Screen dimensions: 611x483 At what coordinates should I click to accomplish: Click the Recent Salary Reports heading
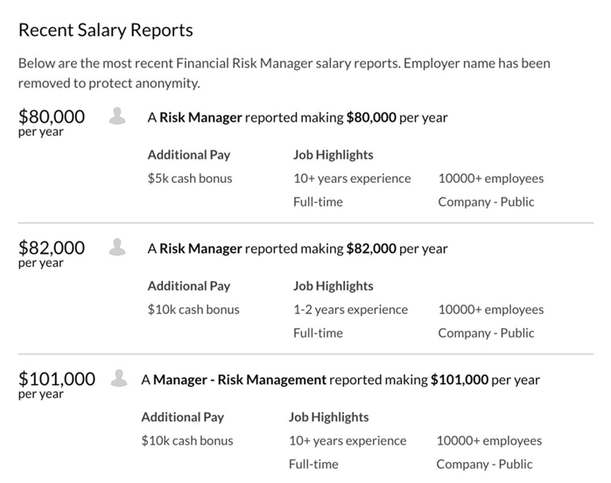click(x=106, y=30)
